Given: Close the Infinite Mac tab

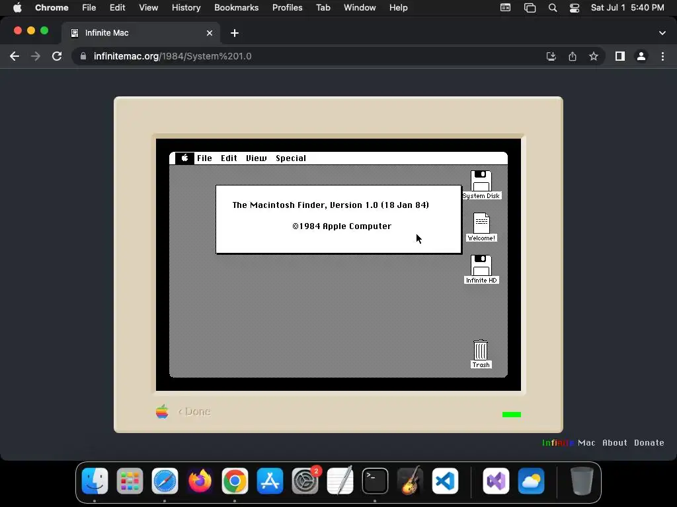Looking at the screenshot, I should tap(210, 33).
